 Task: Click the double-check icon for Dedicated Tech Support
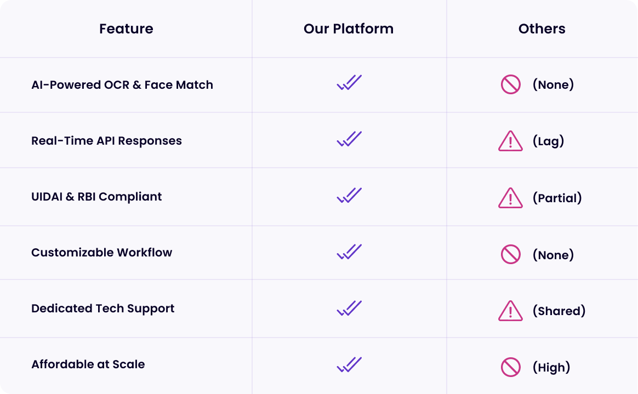point(349,308)
